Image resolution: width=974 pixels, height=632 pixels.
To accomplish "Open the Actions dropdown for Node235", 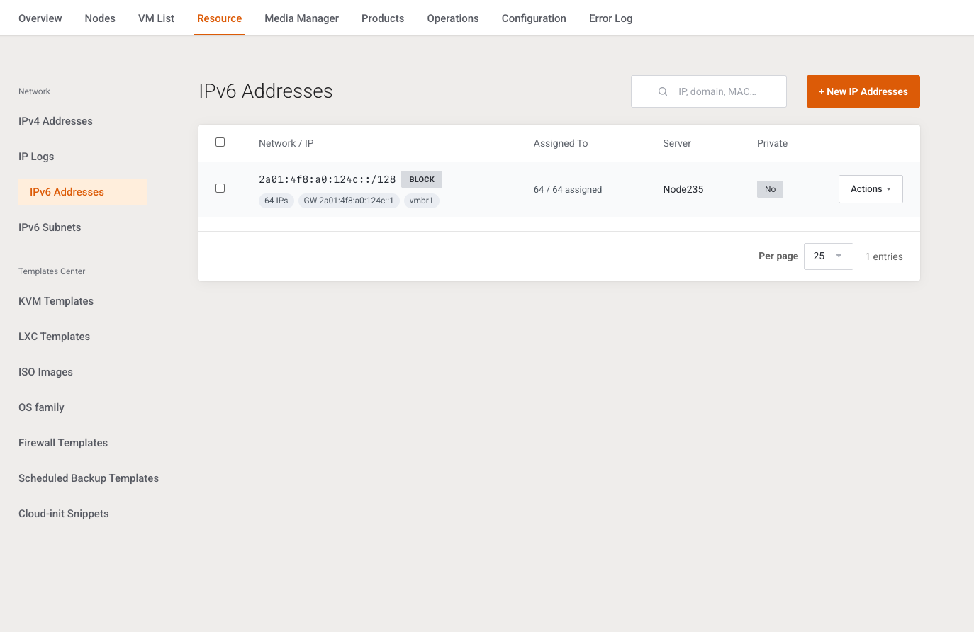I will pyautogui.click(x=871, y=189).
